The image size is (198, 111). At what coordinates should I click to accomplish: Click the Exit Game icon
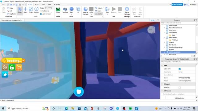(x=140, y=11)
